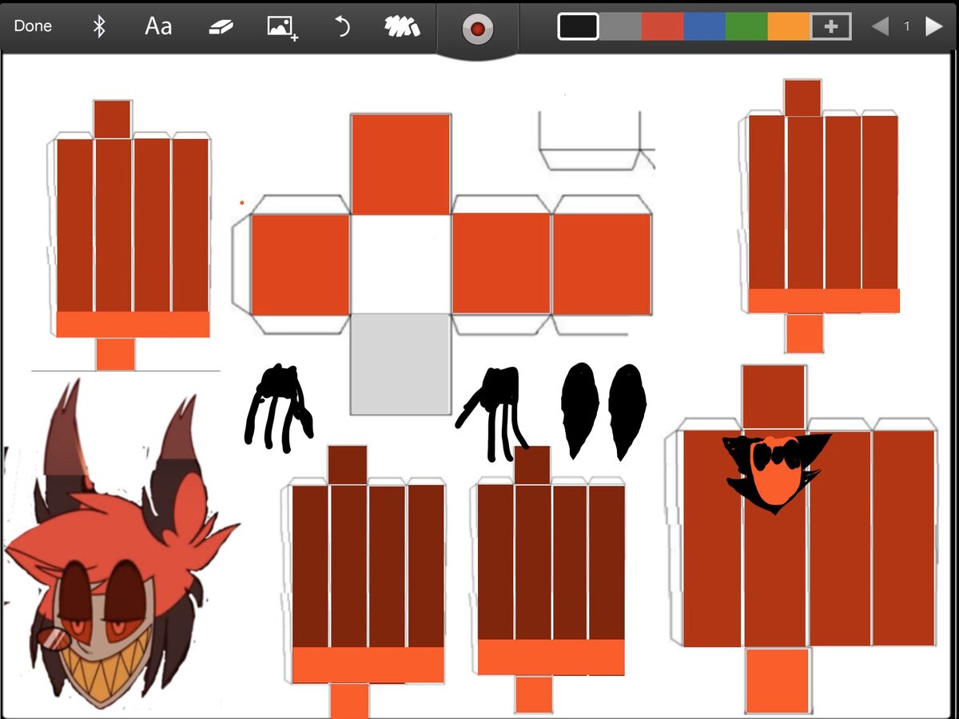Advance to the next page
The width and height of the screenshot is (959, 719).
933,26
